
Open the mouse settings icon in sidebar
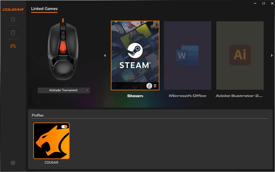click(13, 33)
